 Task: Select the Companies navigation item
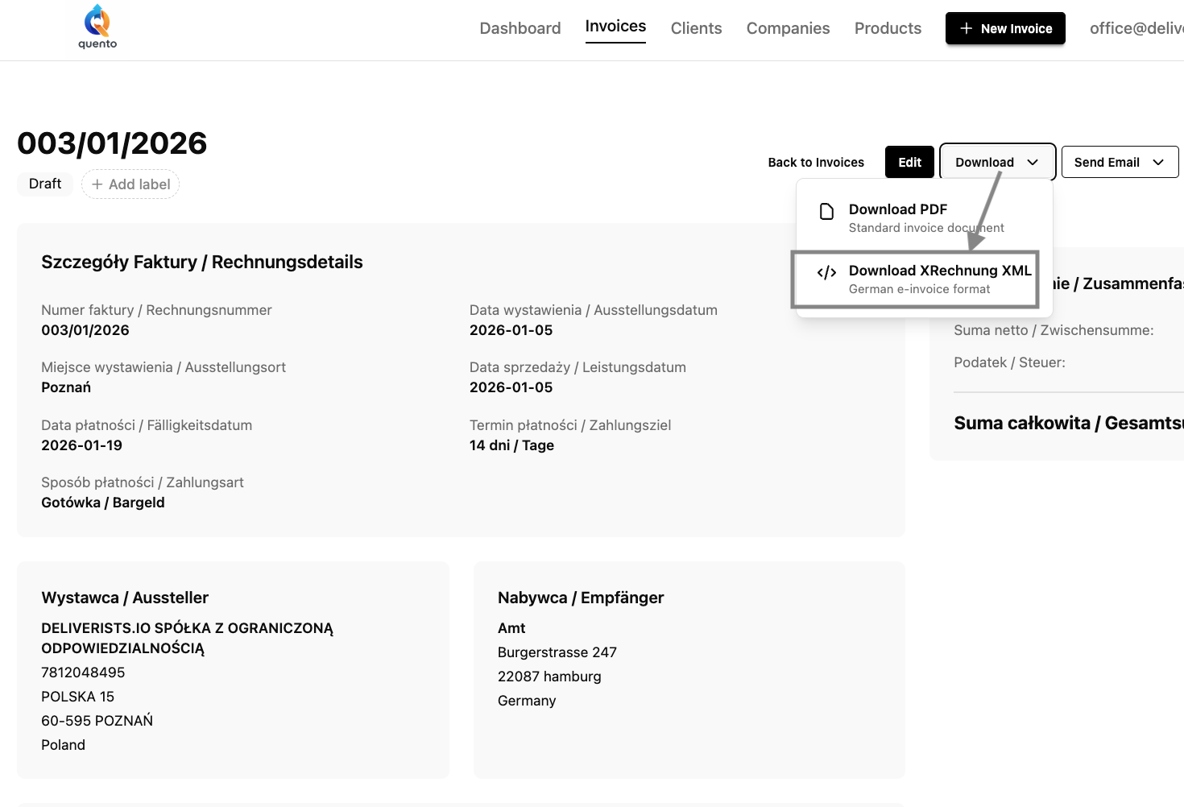pyautogui.click(x=788, y=27)
